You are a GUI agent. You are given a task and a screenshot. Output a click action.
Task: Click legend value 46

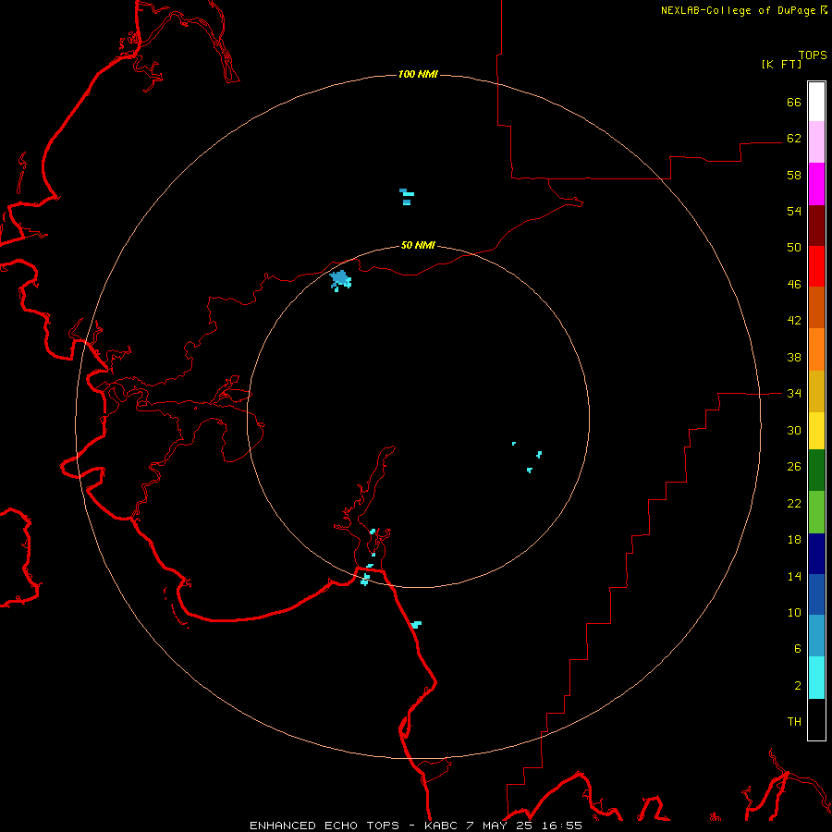(794, 285)
